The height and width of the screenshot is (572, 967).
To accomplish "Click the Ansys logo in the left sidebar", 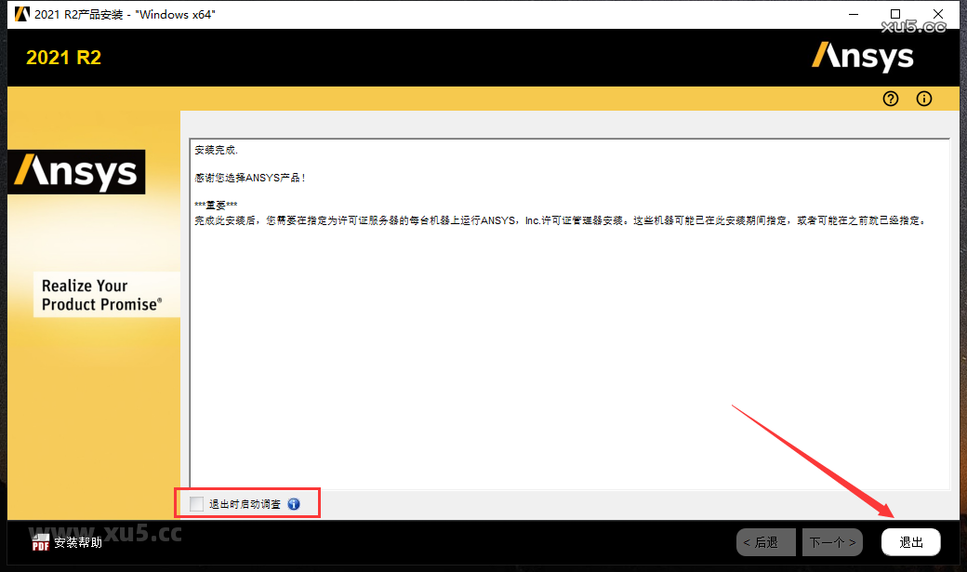I will coord(77,172).
